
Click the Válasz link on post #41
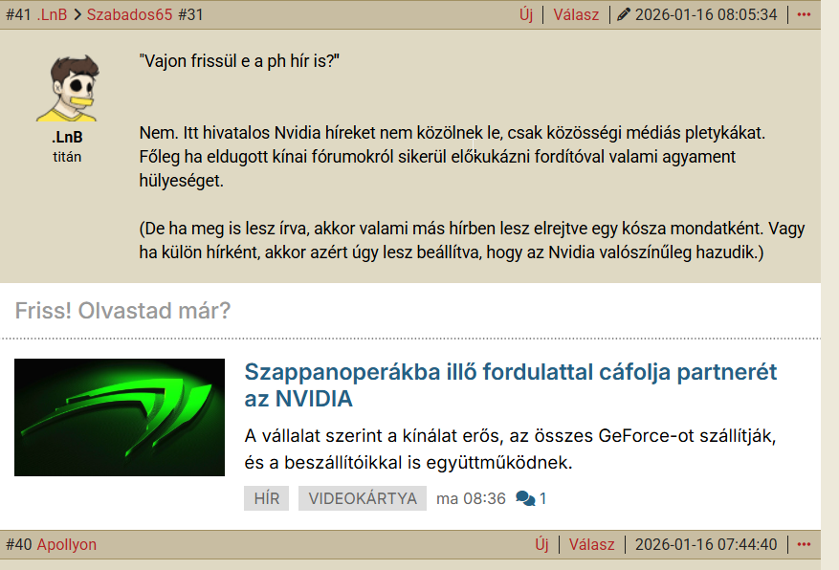tap(576, 14)
